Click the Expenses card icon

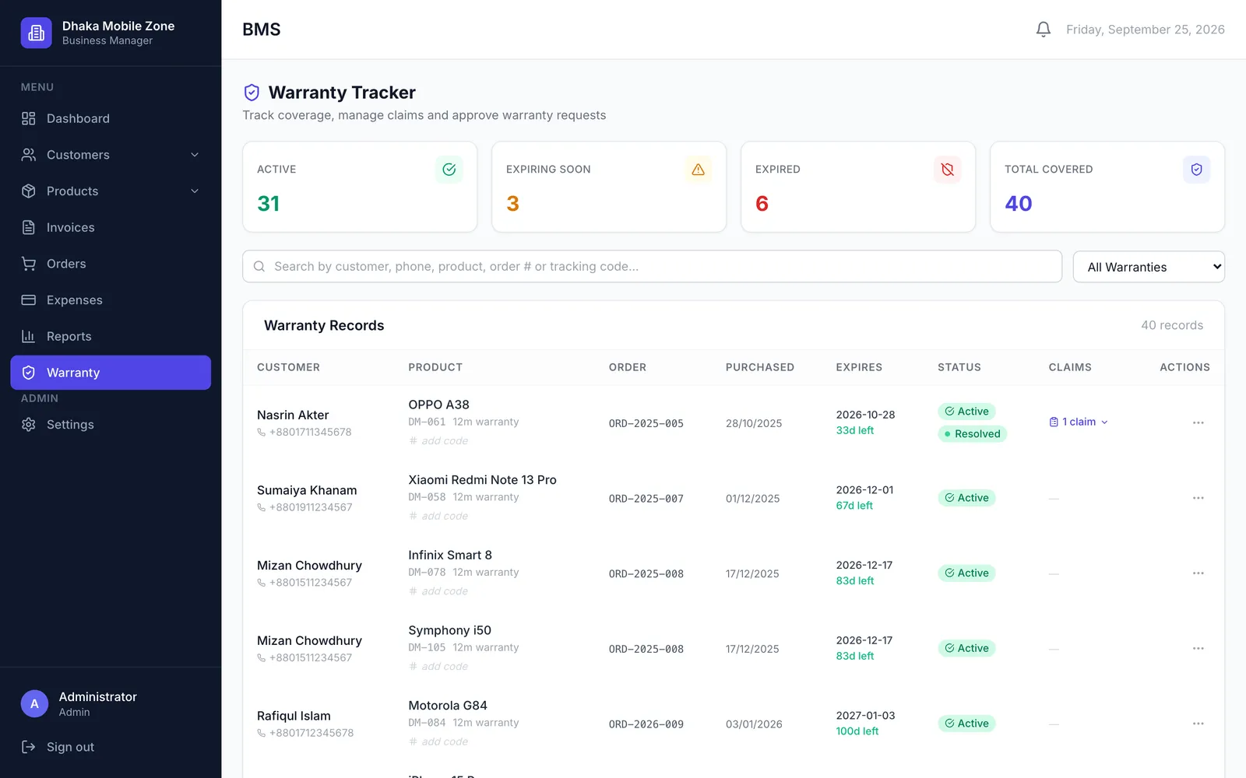[29, 300]
